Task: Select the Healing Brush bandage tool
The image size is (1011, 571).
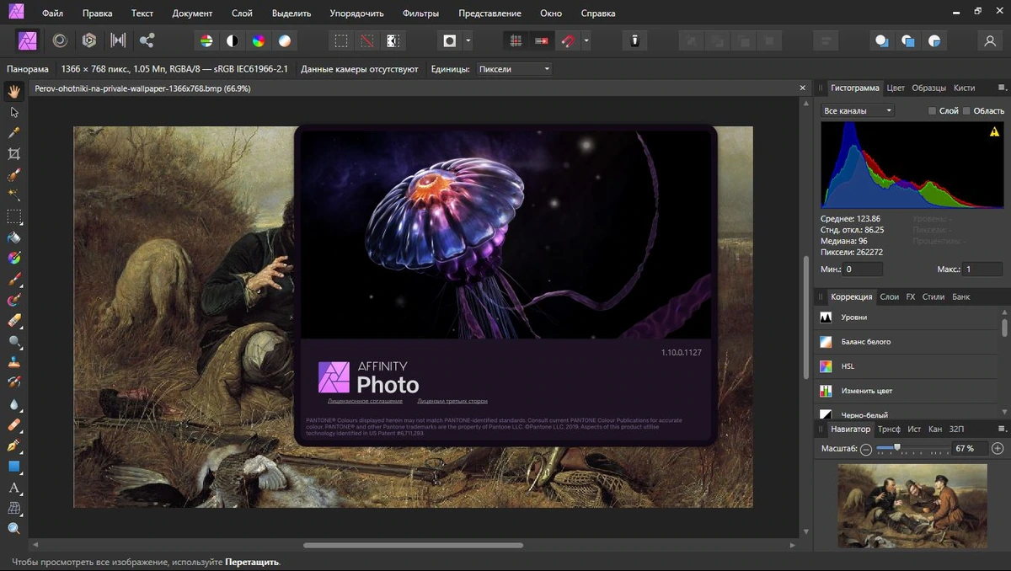Action: 14,424
